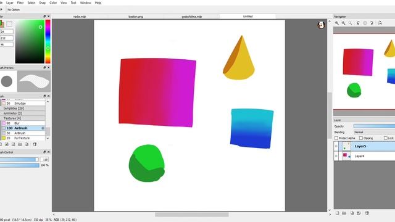Delete layer with Layer panel trash icon
Screen dimensions: 395x222
(367, 213)
